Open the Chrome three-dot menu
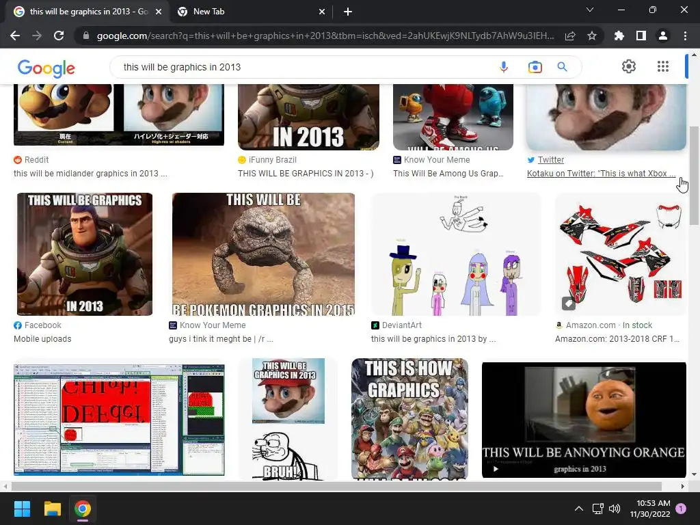 point(685,36)
